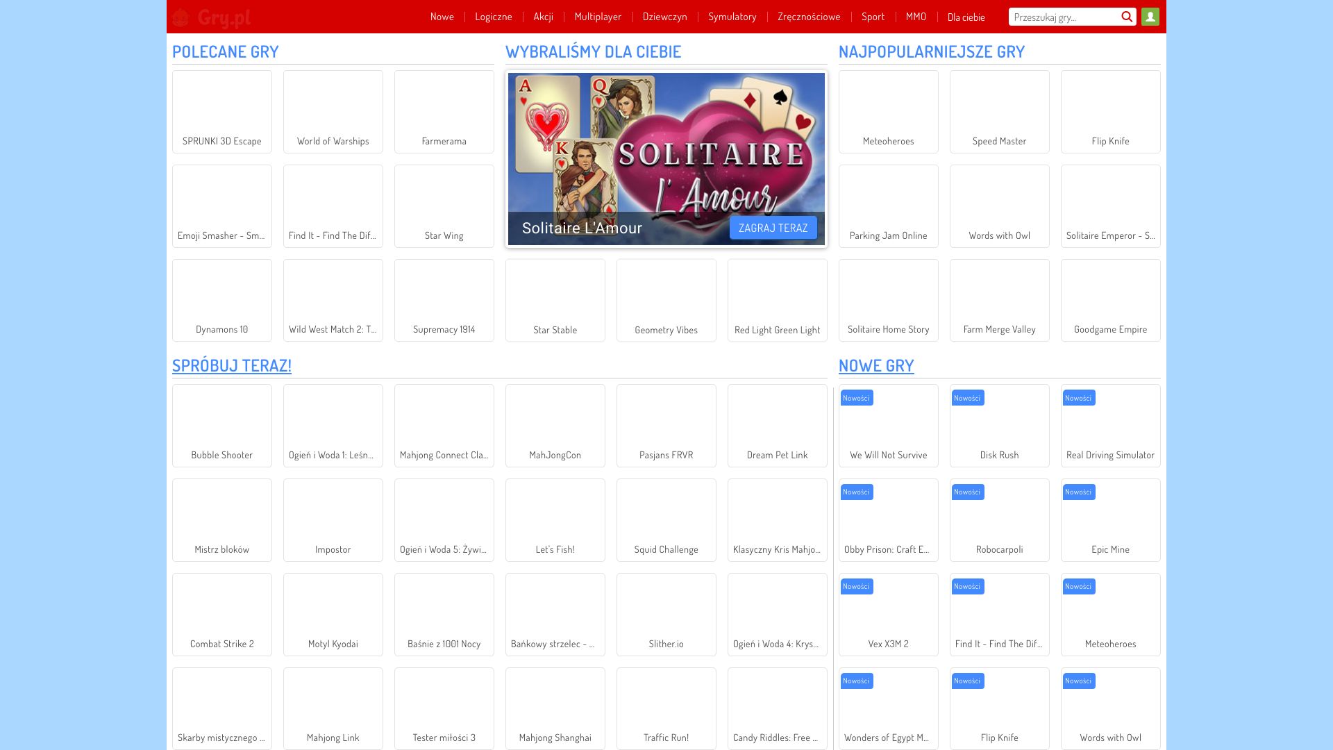1333x750 pixels.
Task: Open the Let's Fish! game tile
Action: pos(555,520)
